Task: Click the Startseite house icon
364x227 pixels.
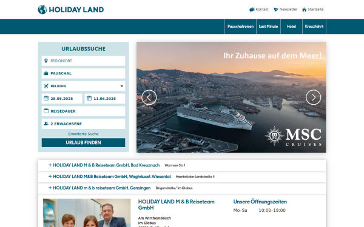Action: pyautogui.click(x=304, y=10)
